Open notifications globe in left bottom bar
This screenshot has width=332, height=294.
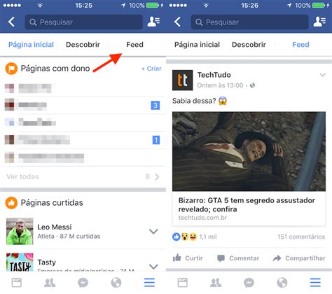click(116, 283)
